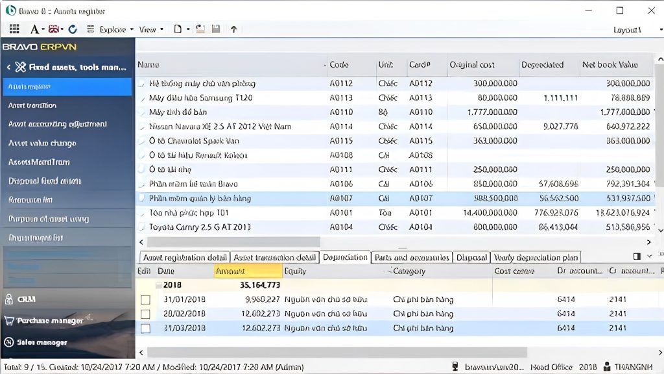This screenshot has width=664, height=374.
Task: Select the Depreciation tab
Action: [x=345, y=257]
